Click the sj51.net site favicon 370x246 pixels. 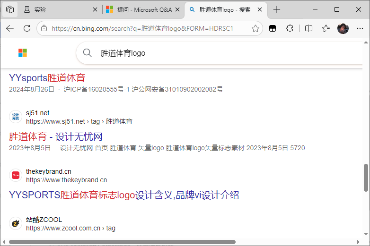[16, 117]
